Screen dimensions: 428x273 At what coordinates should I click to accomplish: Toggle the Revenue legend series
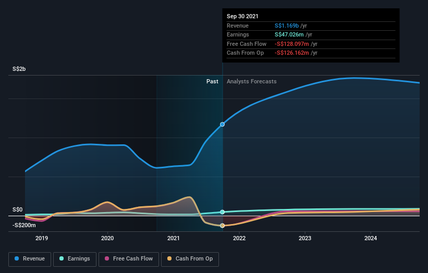pyautogui.click(x=30, y=259)
